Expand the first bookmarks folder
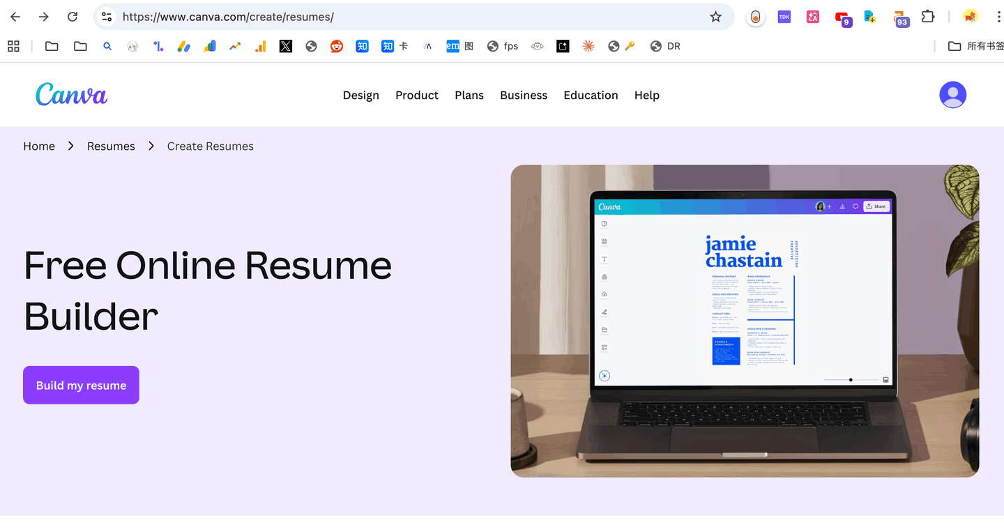Image resolution: width=1004 pixels, height=532 pixels. 52,46
